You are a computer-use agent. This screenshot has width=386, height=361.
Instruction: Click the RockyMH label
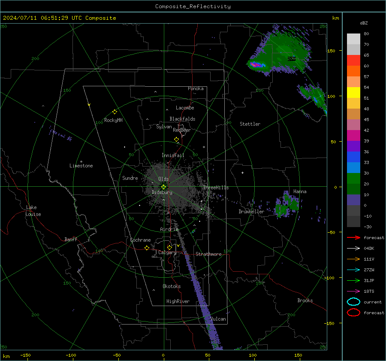point(113,120)
